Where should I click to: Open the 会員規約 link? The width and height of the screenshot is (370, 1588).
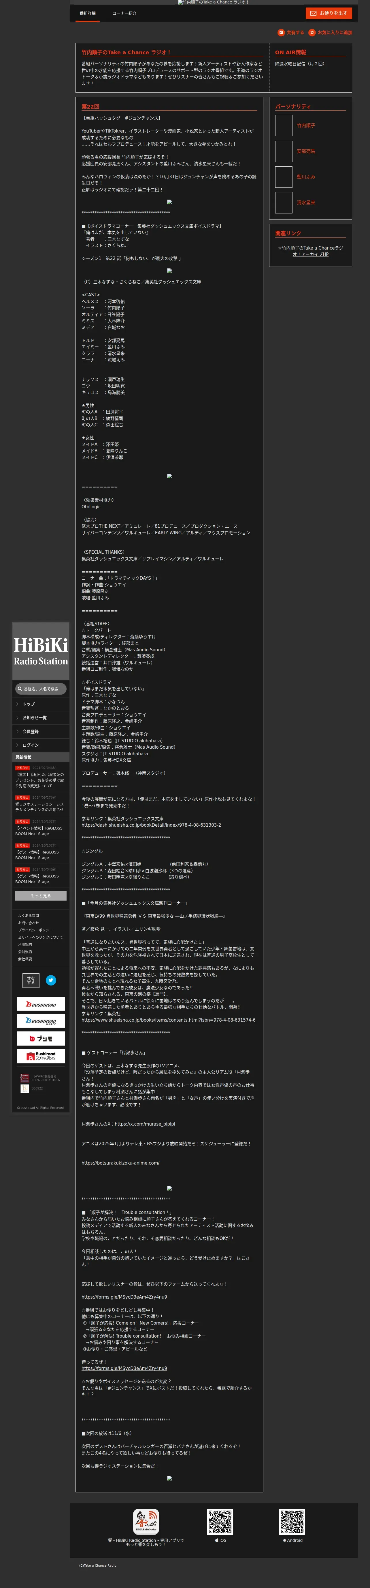(x=25, y=952)
